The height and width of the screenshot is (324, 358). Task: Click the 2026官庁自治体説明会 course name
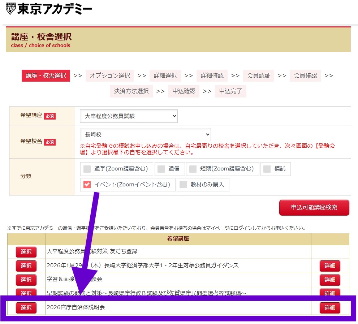click(76, 307)
